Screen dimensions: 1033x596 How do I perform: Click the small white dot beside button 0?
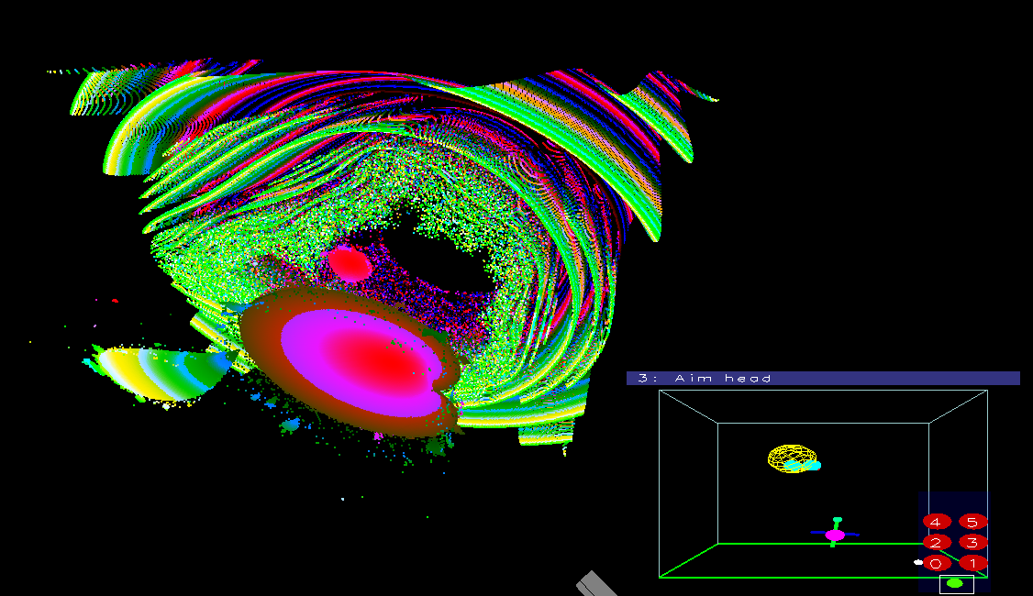[917, 562]
